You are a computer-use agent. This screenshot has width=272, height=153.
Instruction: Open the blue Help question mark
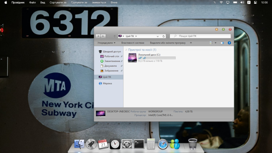[229, 43]
